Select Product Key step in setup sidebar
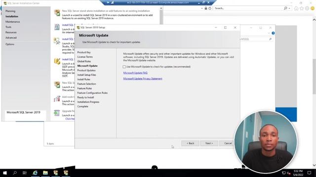Screen dimensions: 316x177 coord(84,53)
